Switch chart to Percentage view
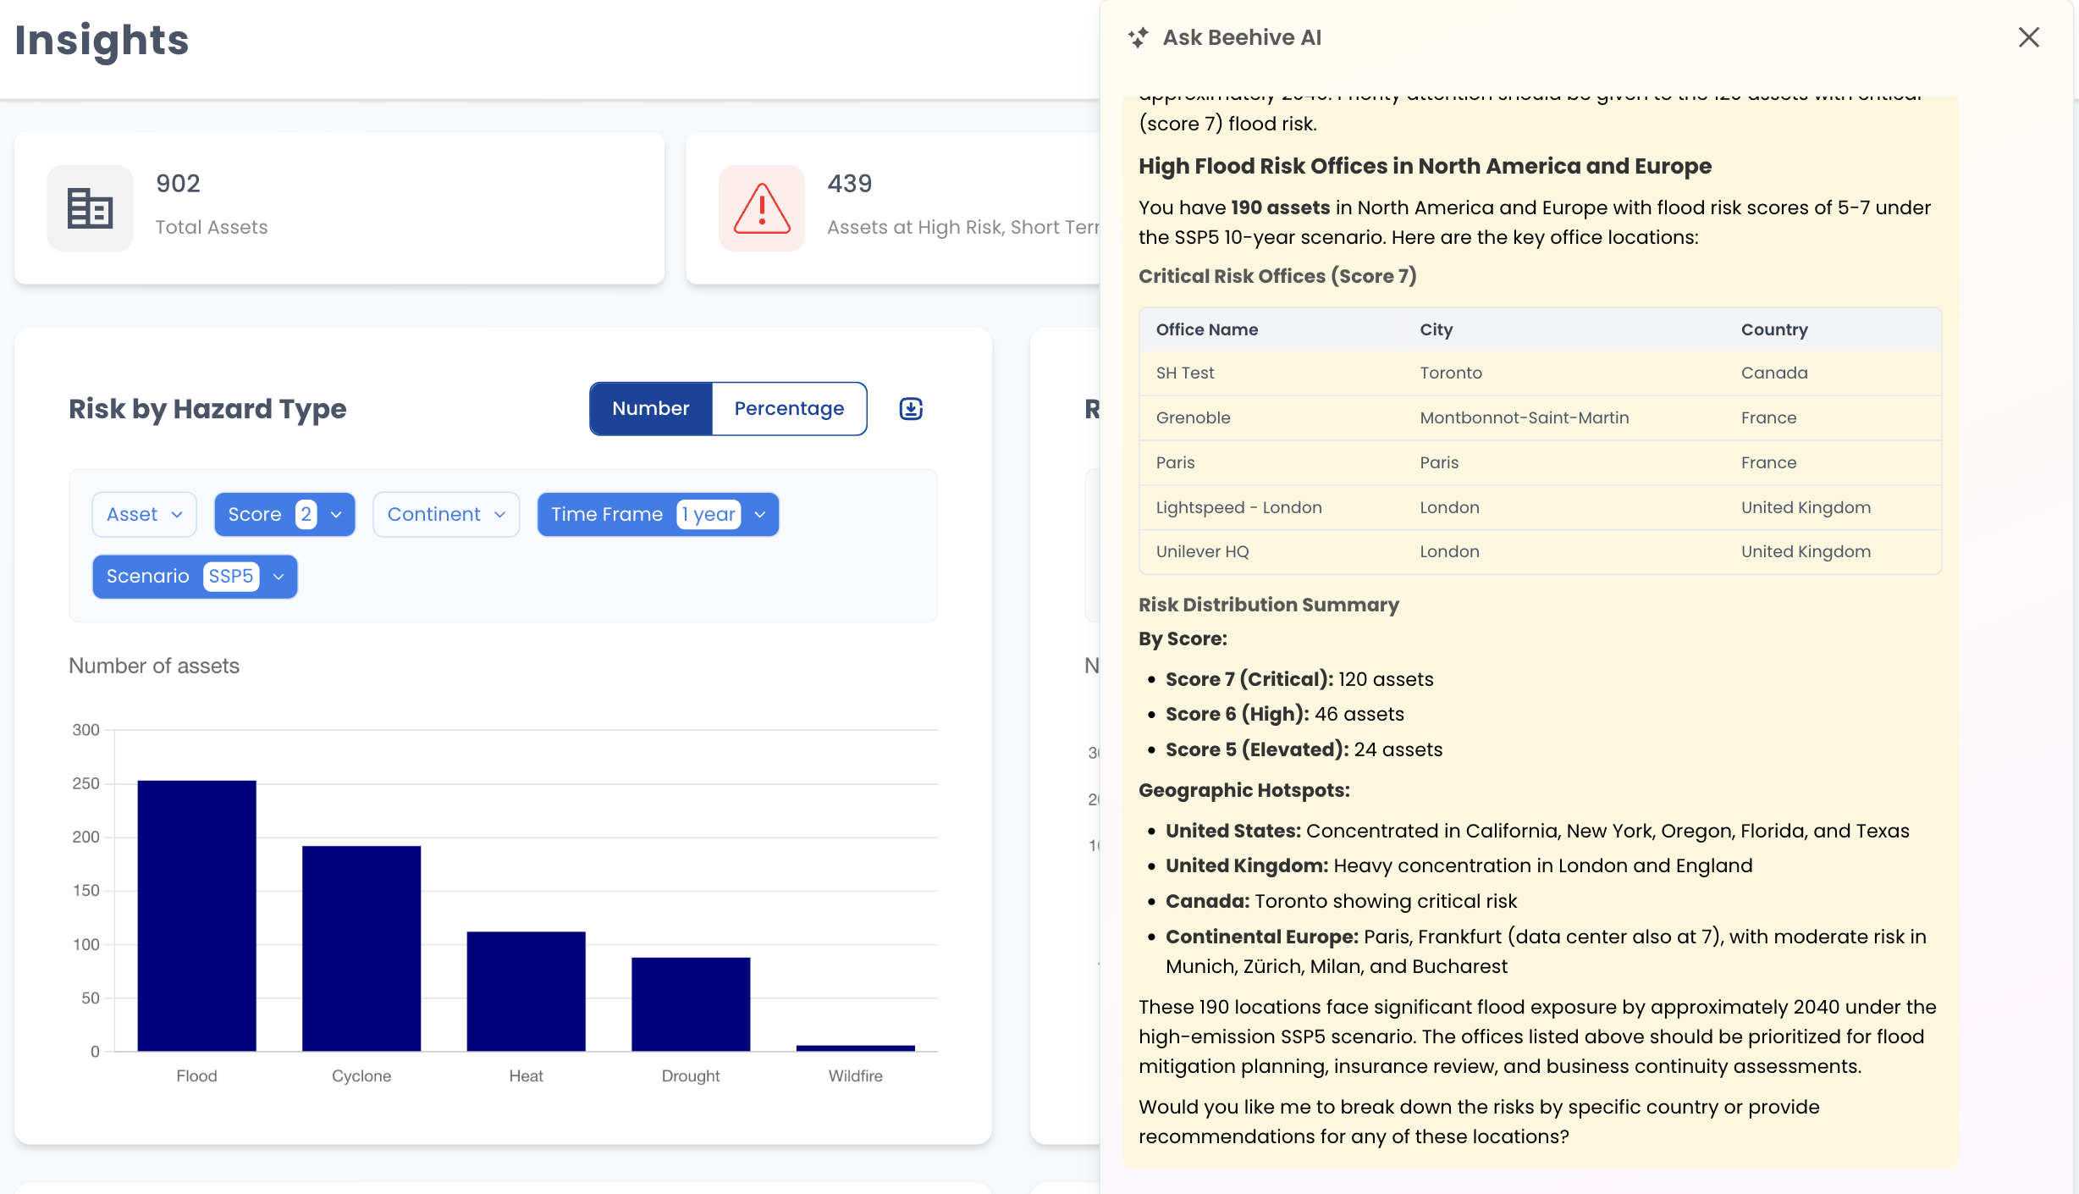 (x=789, y=409)
